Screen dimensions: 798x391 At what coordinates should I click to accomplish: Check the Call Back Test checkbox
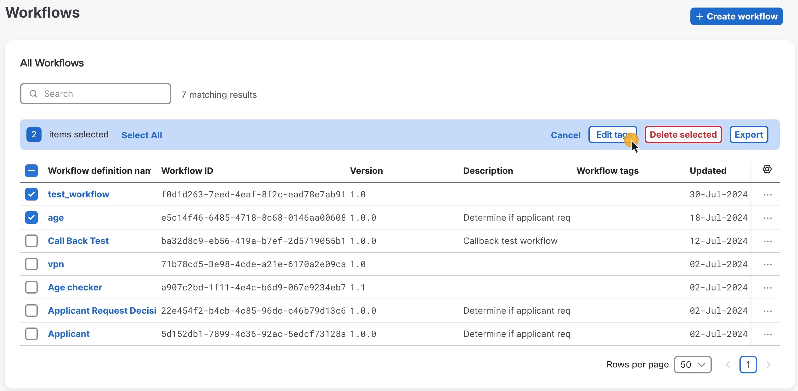point(31,241)
